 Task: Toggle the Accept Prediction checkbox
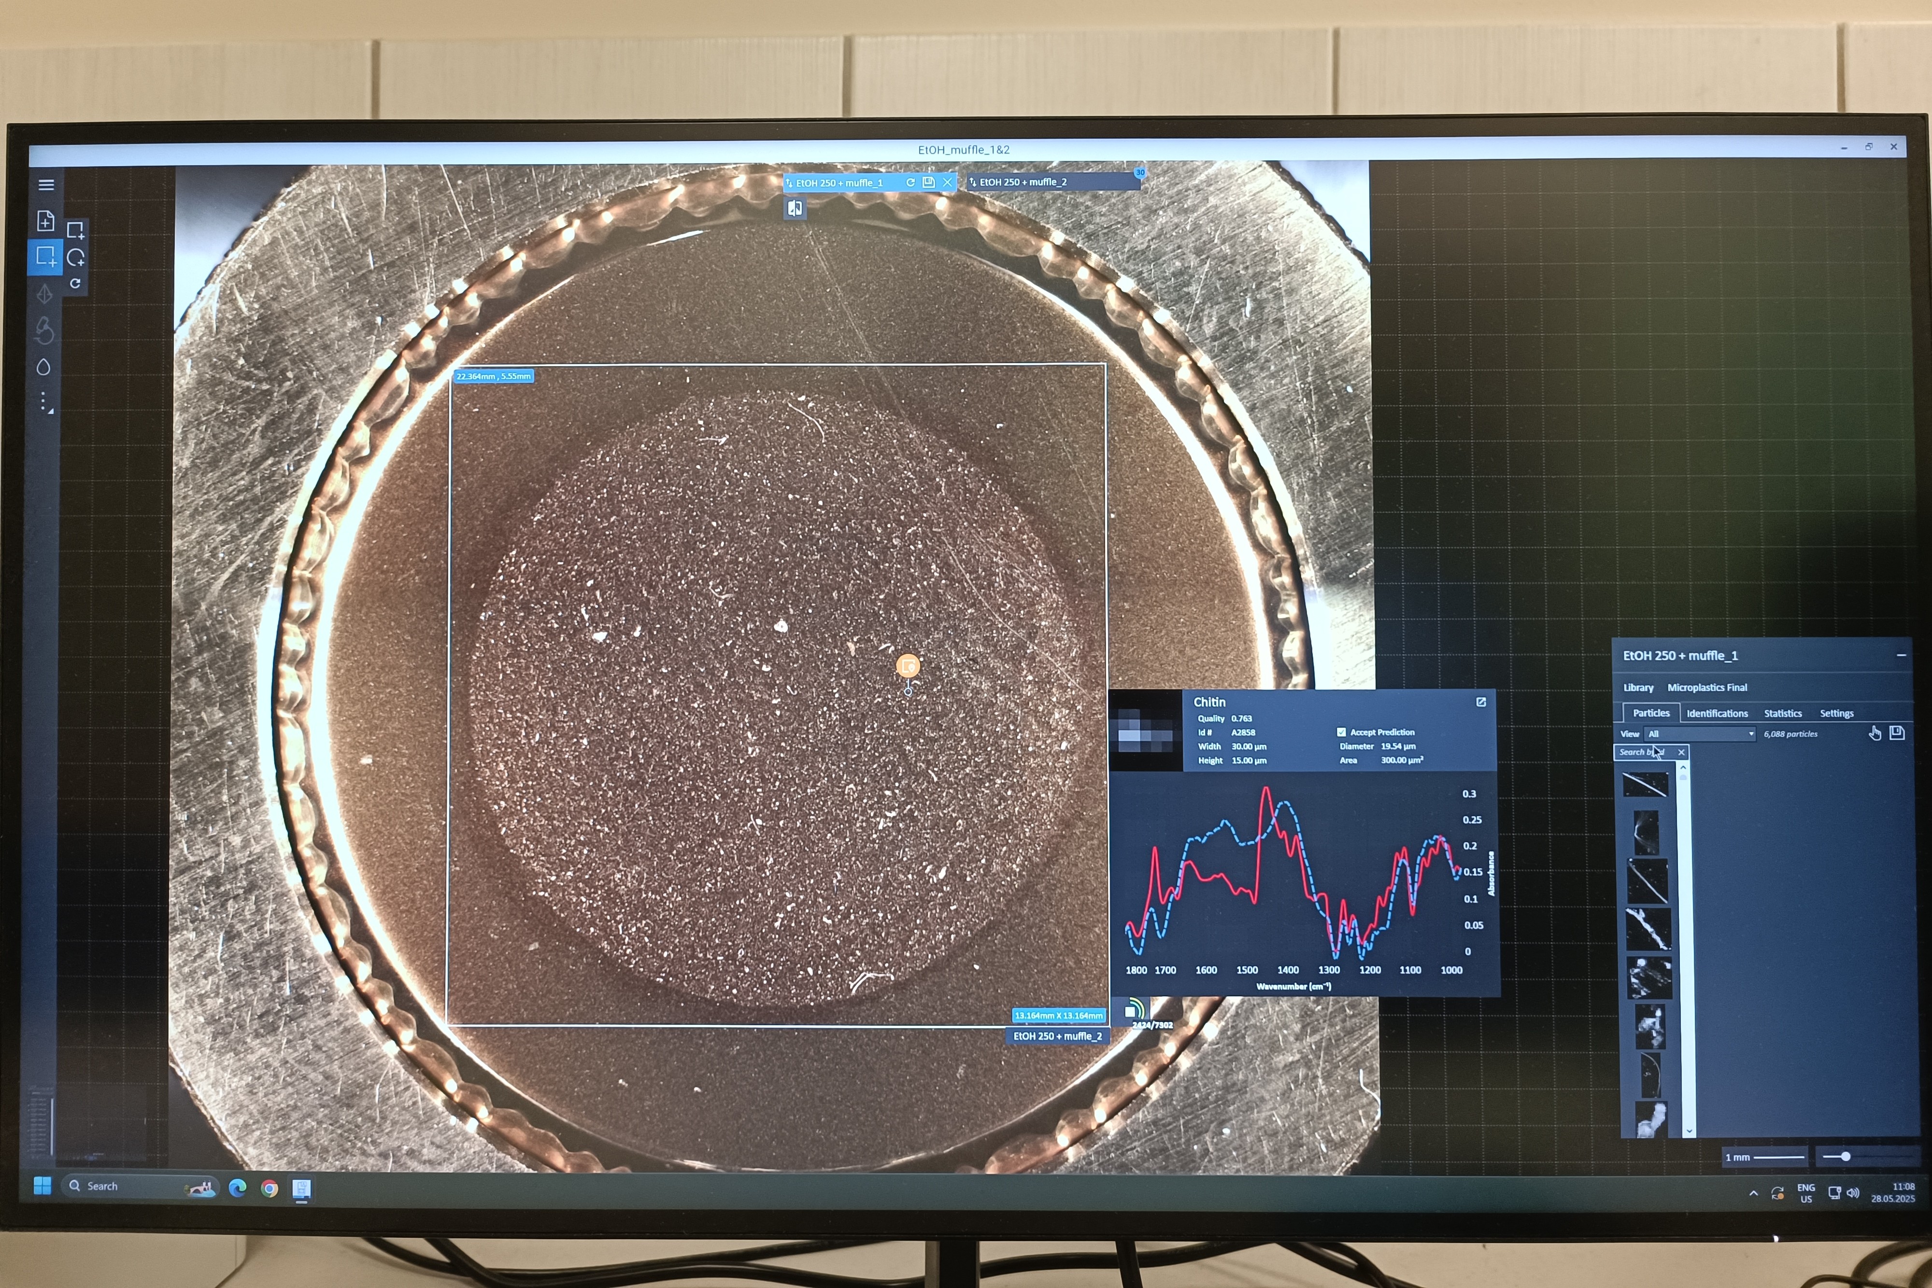[x=1341, y=732]
